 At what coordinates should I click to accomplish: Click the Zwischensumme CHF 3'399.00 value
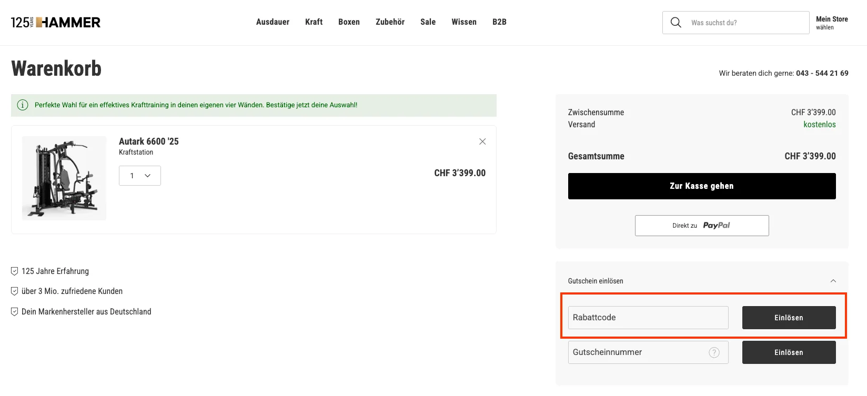[813, 113]
